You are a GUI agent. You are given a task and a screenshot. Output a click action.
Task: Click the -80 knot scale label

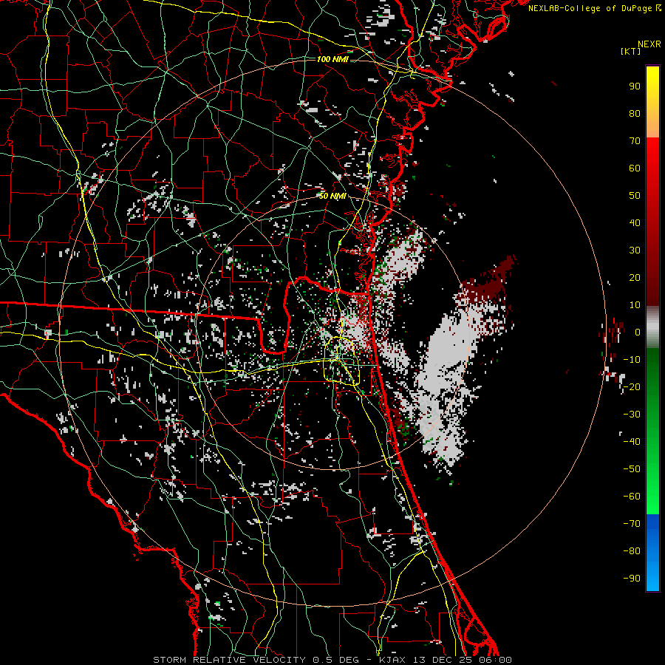point(632,551)
